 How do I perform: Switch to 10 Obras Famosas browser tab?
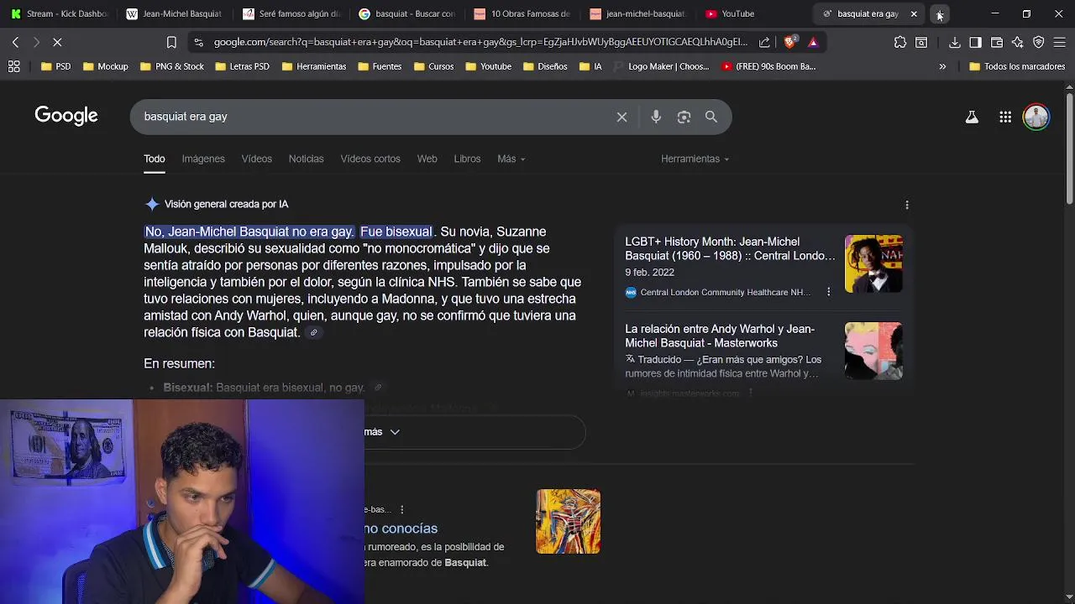[x=522, y=14]
